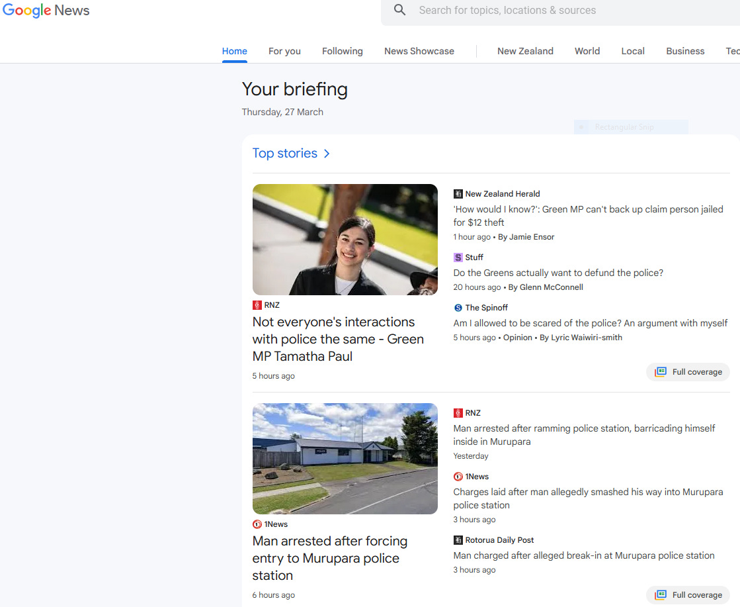
Task: Click 'New Zealand Herald' source name
Action: [503, 194]
